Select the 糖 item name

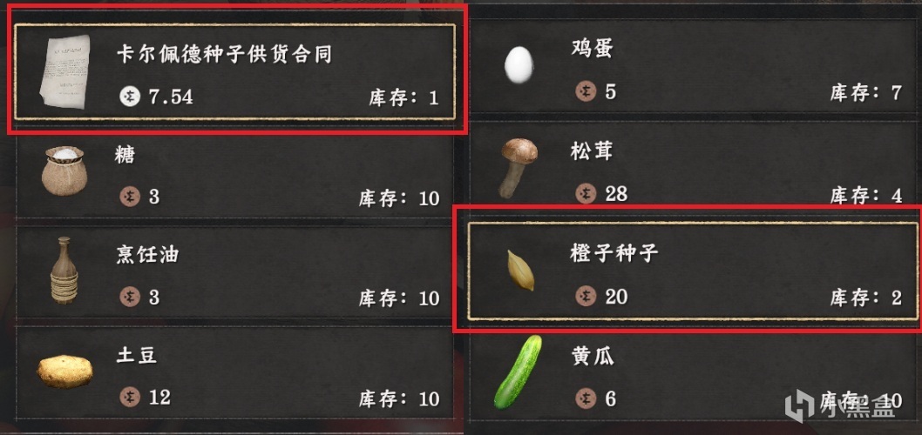click(126, 155)
